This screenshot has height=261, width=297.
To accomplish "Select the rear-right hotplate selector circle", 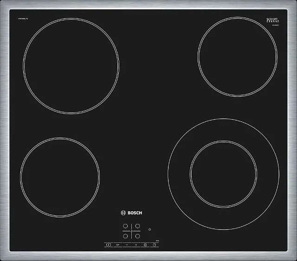I will pyautogui.click(x=138, y=226).
